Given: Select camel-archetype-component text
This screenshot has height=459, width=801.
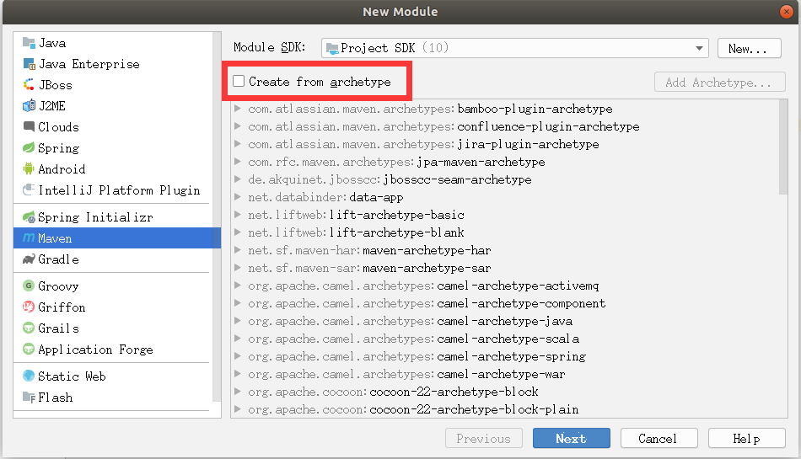Looking at the screenshot, I should click(x=521, y=303).
